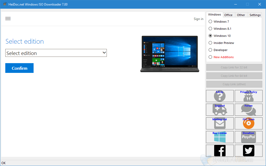
Task: Click the laptop preview image
Action: point(169,53)
